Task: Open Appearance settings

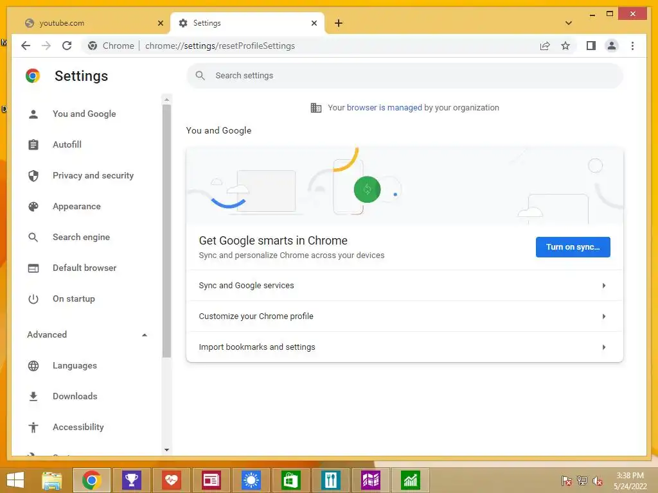Action: tap(77, 206)
